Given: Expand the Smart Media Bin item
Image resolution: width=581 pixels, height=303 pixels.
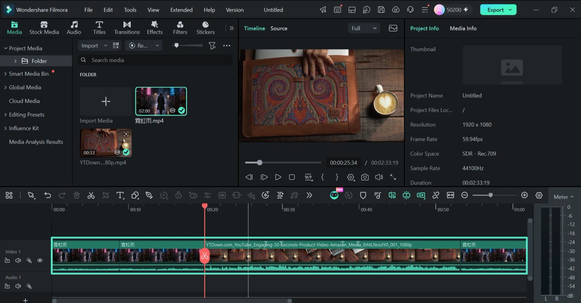Looking at the screenshot, I should (x=5, y=74).
